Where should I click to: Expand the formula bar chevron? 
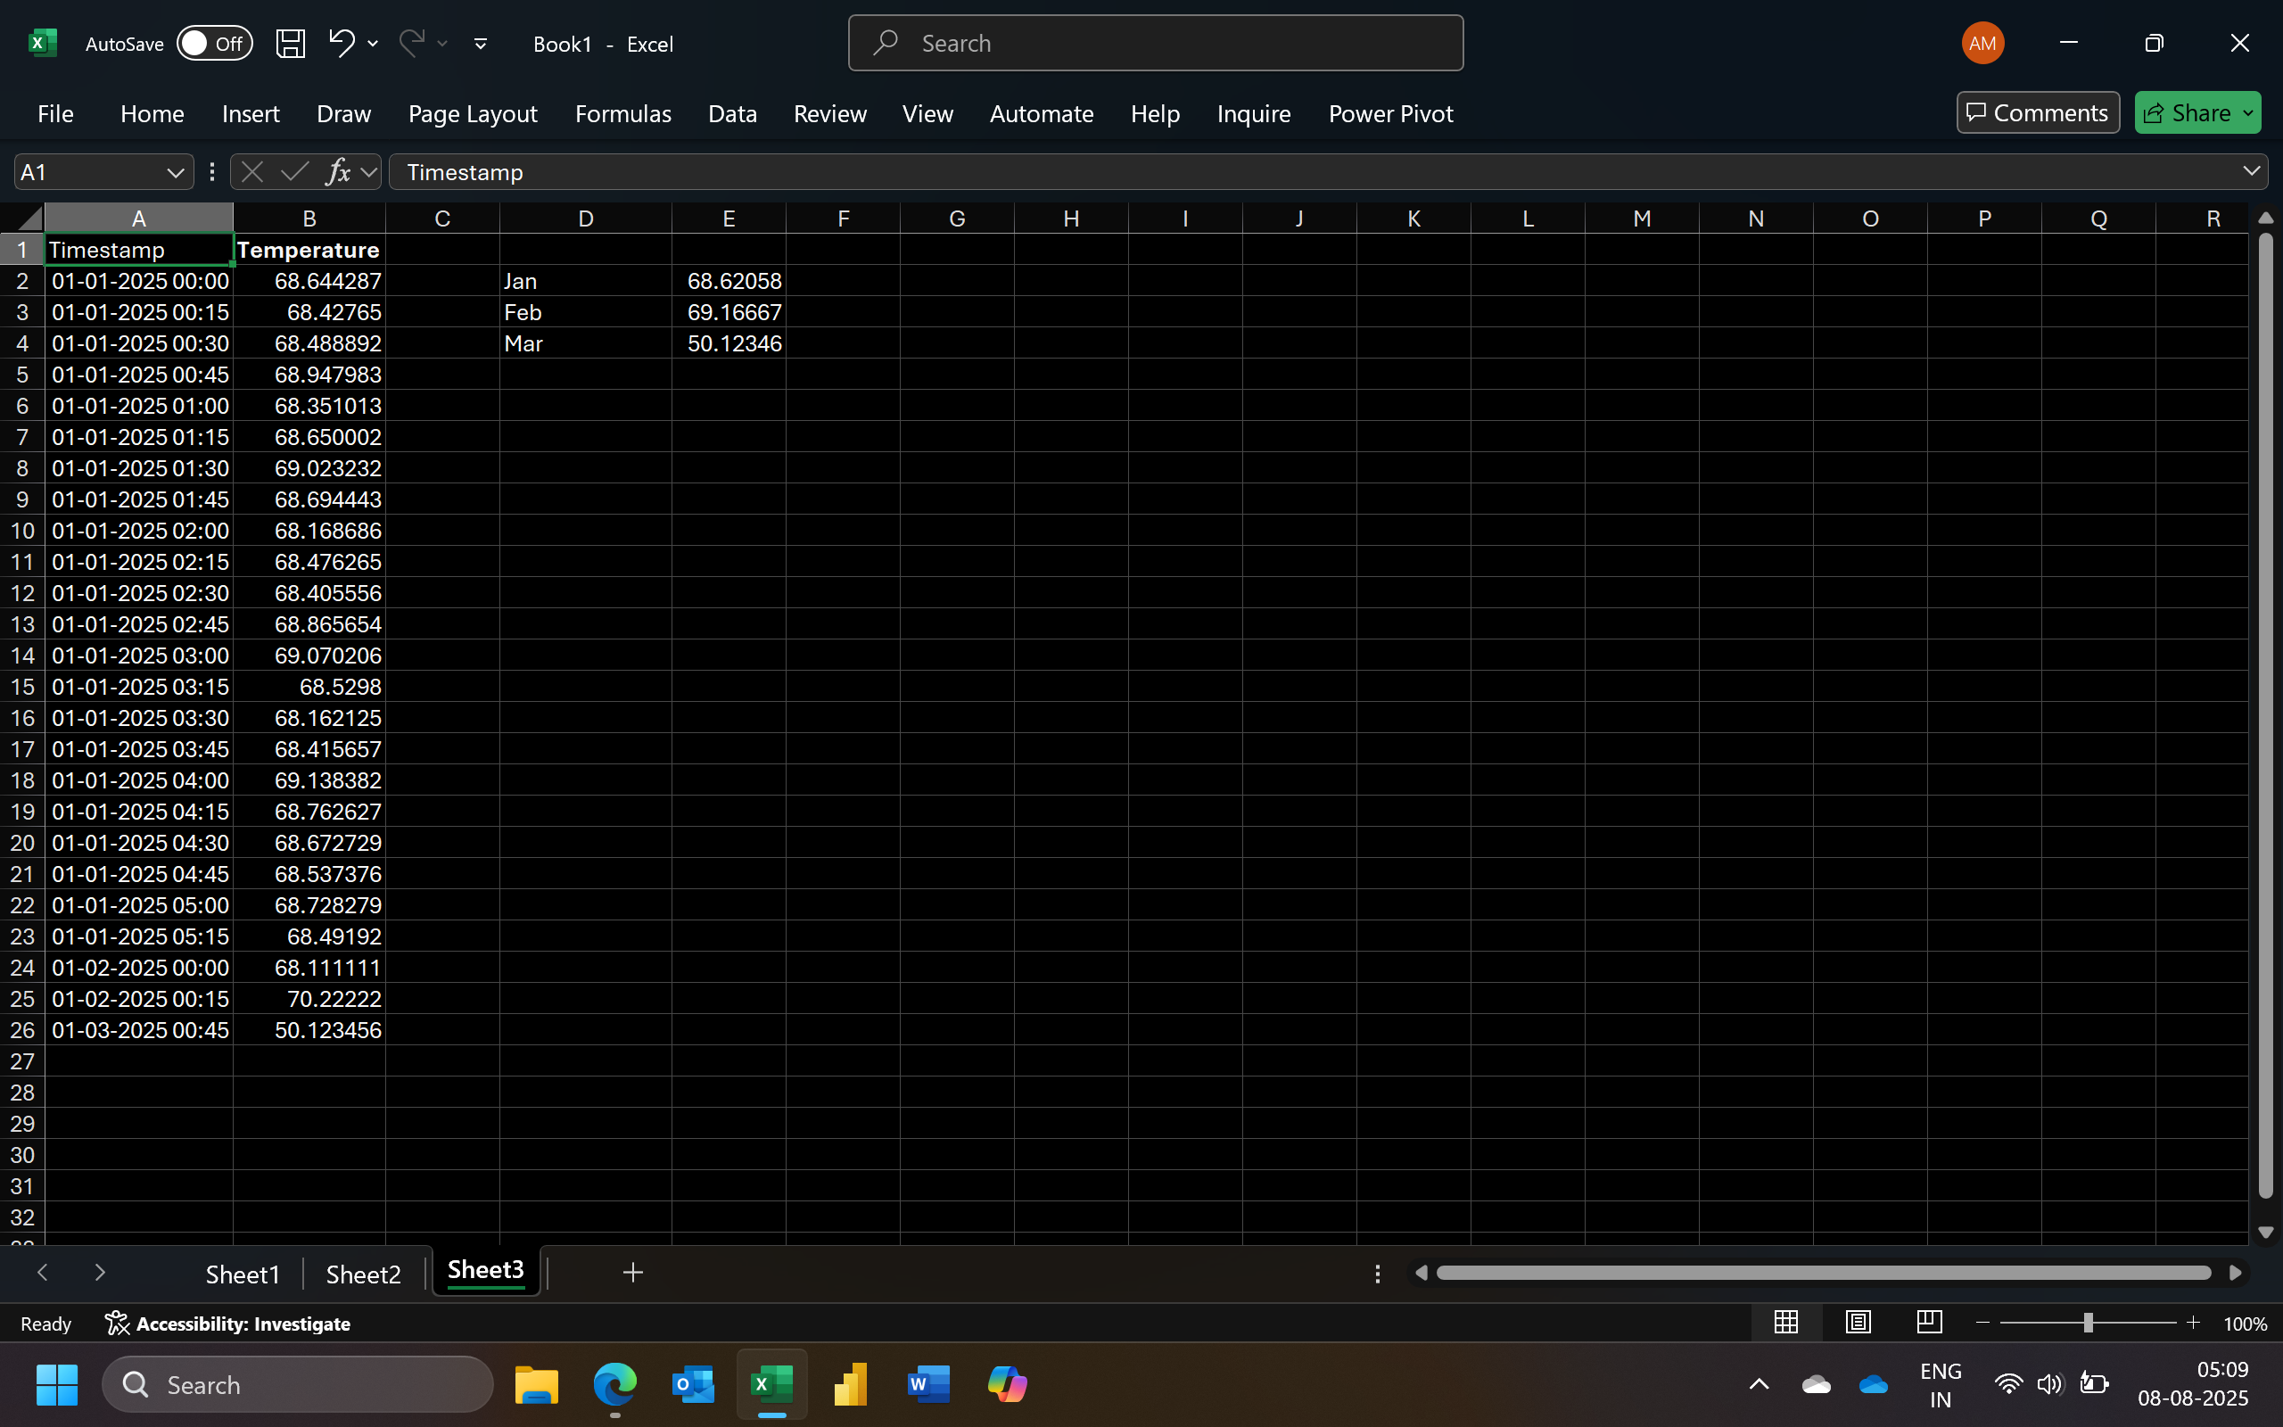point(2251,172)
